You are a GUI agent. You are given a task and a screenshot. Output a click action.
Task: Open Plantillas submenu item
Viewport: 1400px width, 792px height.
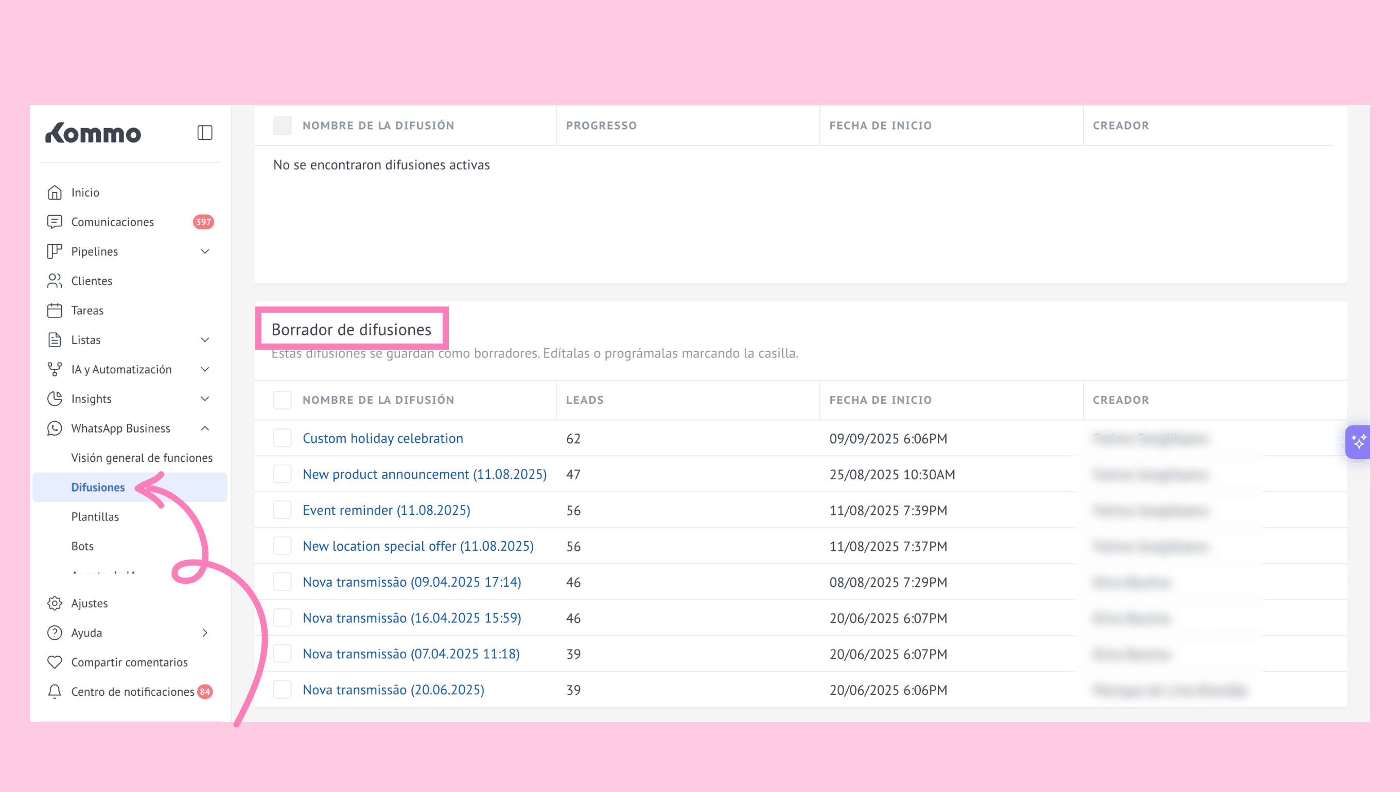tap(95, 517)
